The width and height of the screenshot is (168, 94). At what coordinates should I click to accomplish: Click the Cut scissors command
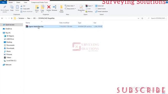[x=23, y=6]
